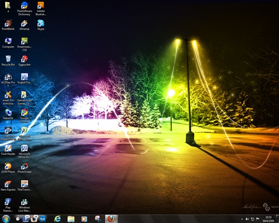Open the volume speaker tray icon
This screenshot has height=223, width=279.
247,219
